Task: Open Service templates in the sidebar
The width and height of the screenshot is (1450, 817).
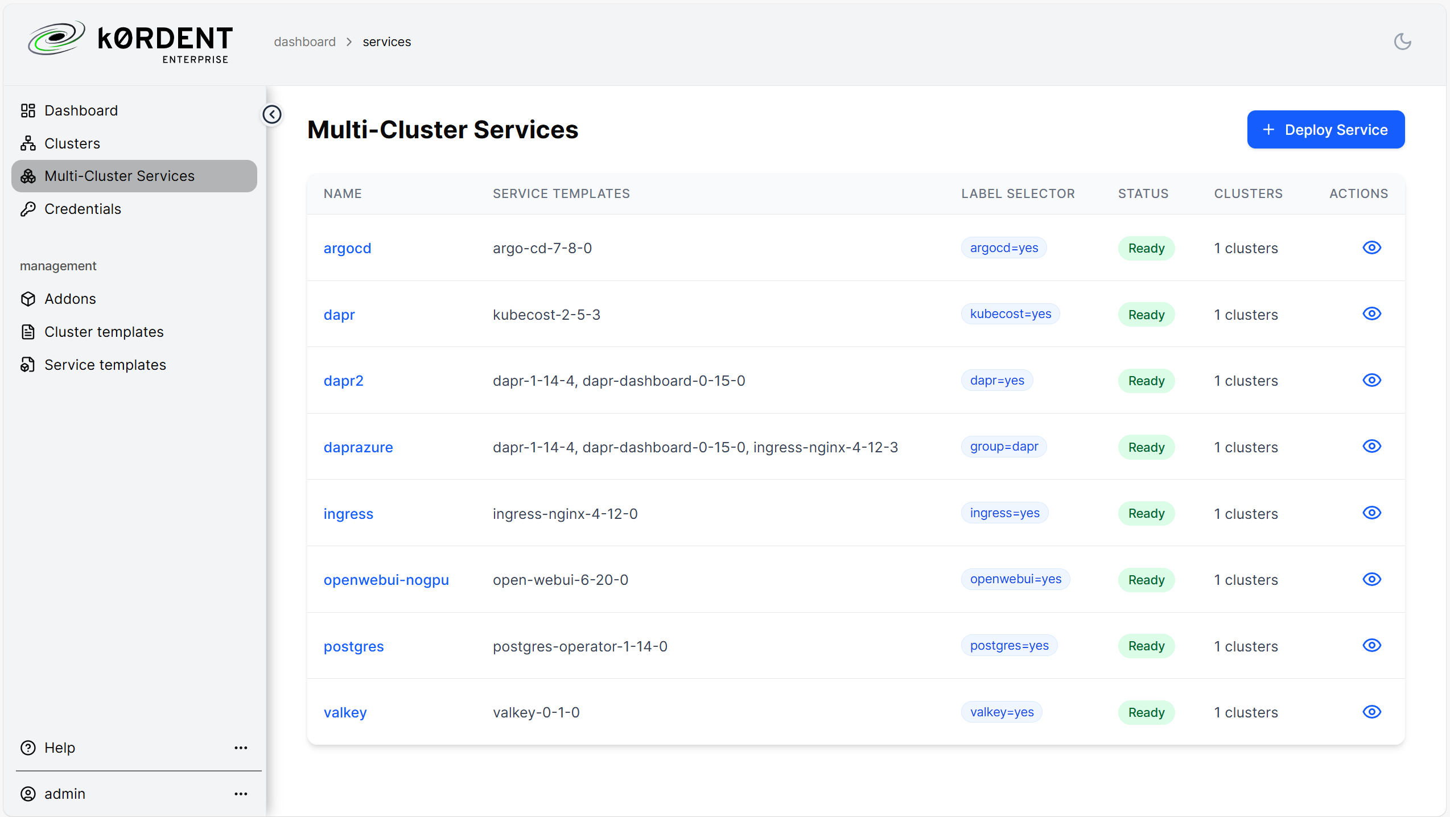Action: (x=134, y=365)
